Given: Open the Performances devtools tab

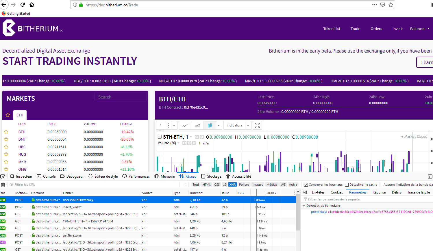Looking at the screenshot, I should [136, 176].
